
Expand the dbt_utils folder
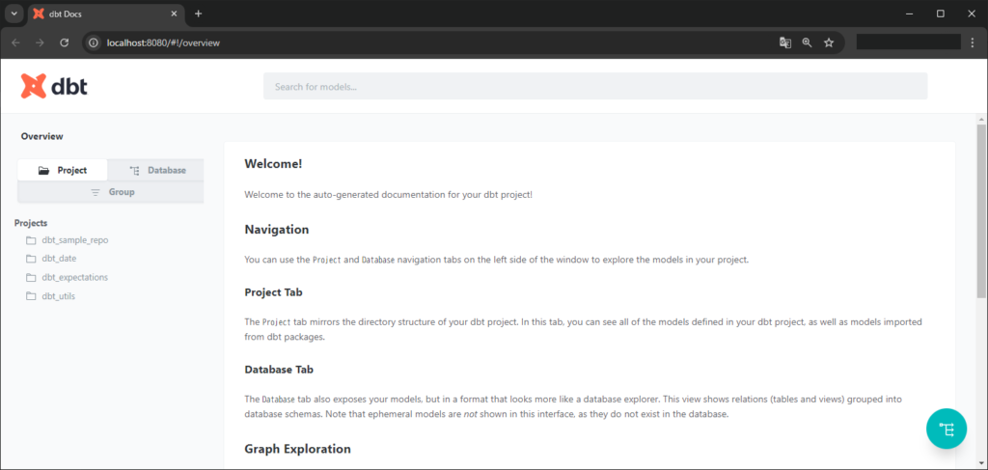(x=58, y=296)
